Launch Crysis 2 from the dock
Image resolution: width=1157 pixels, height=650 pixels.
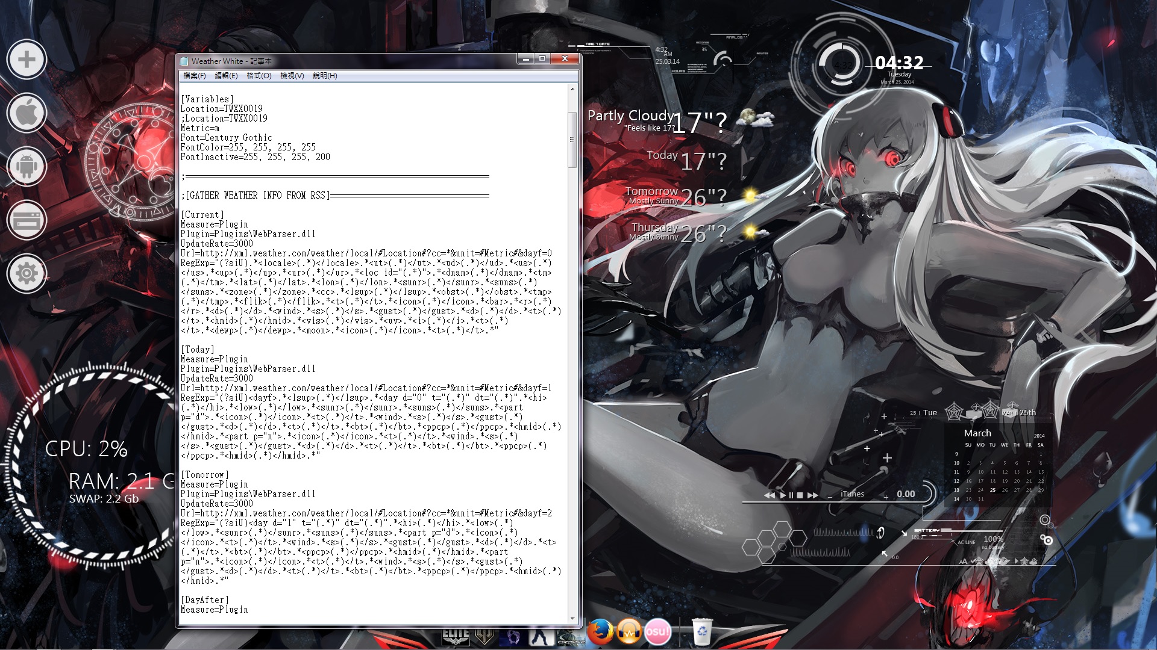click(x=569, y=637)
